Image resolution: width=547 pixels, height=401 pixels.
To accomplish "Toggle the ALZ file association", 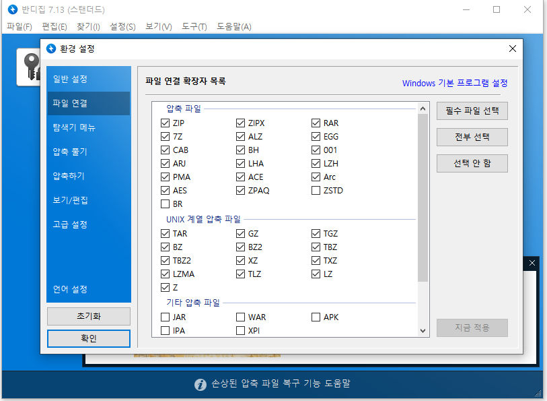I will click(x=240, y=137).
